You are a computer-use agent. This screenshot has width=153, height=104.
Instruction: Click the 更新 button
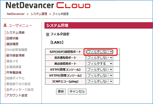coord(61,91)
